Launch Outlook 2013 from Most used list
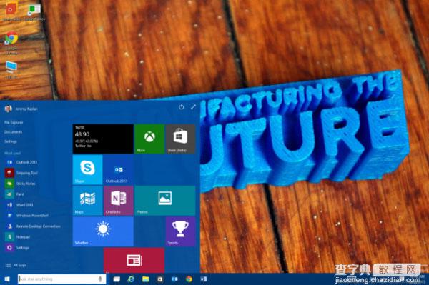 [21, 162]
